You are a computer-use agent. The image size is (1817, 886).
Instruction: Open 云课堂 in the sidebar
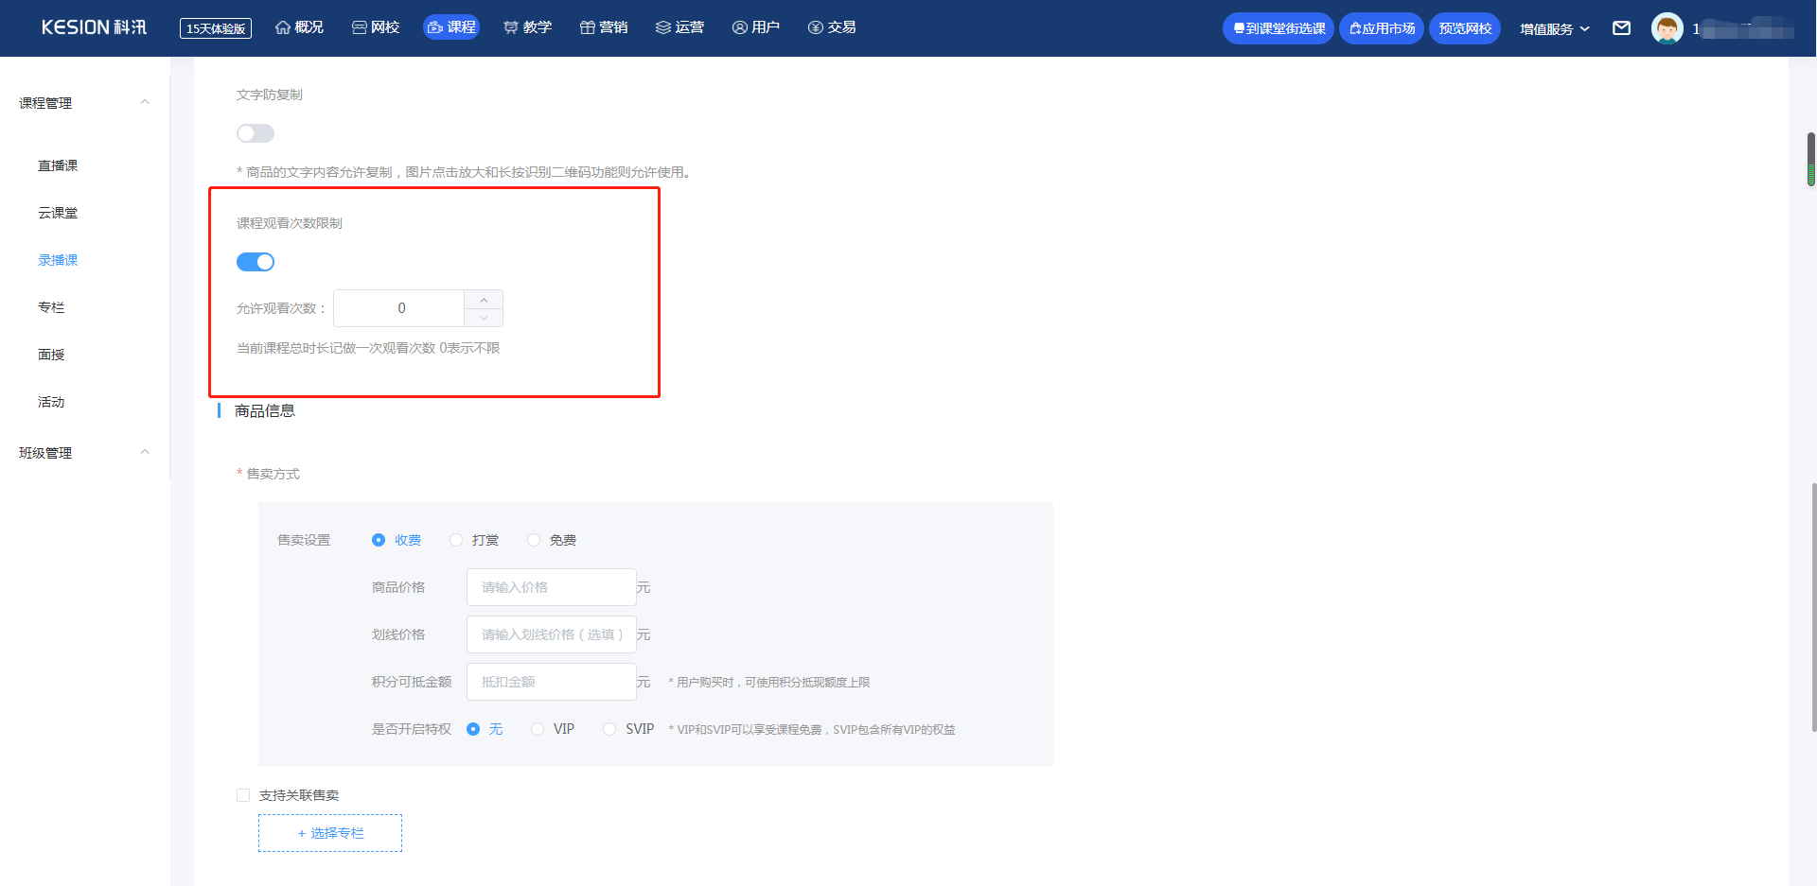pyautogui.click(x=58, y=213)
